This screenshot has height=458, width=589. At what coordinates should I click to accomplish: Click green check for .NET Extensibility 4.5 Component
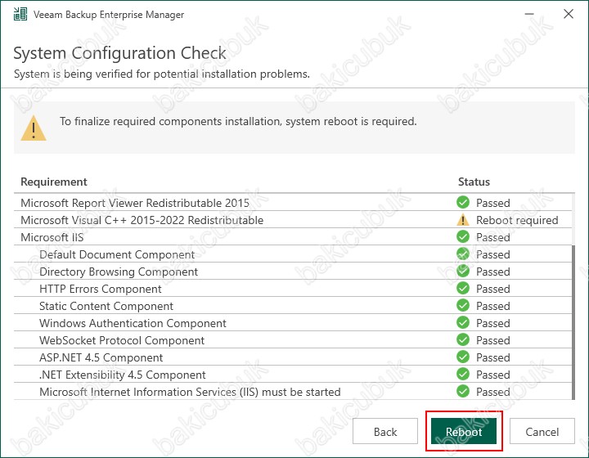463,375
